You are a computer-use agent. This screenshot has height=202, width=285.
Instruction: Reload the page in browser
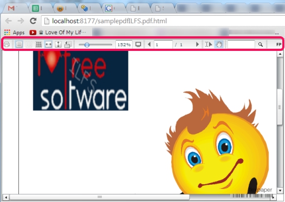33,21
